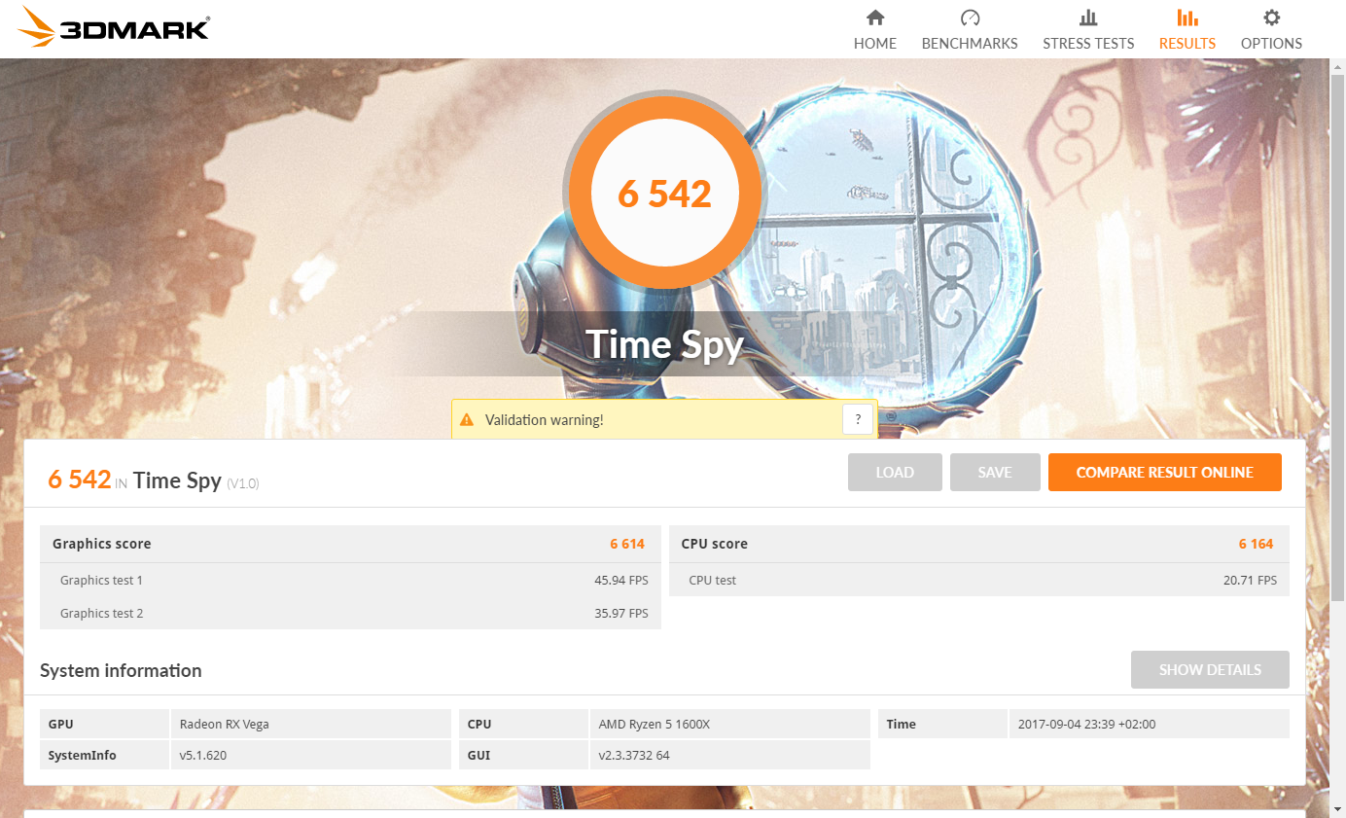
Task: Click the System information heading
Action: (x=121, y=670)
